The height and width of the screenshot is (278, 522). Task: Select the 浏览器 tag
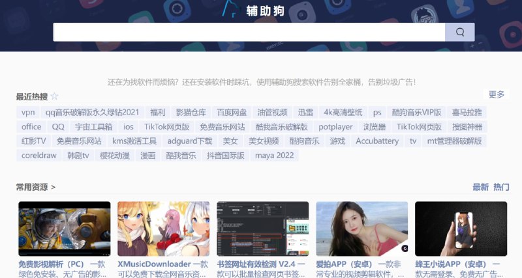(374, 126)
